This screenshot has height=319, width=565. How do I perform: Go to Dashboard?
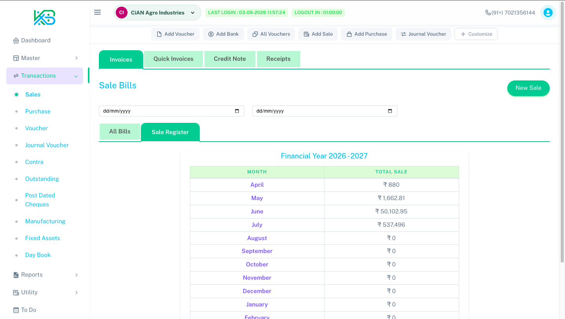coord(45,40)
